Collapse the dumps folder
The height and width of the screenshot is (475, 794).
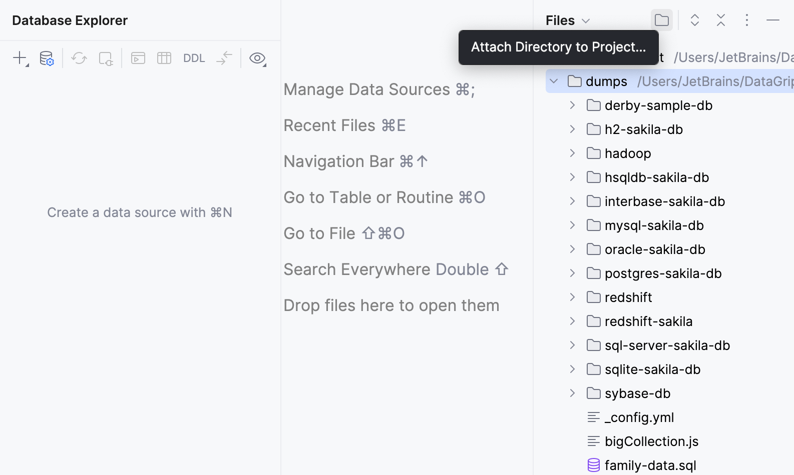point(554,81)
